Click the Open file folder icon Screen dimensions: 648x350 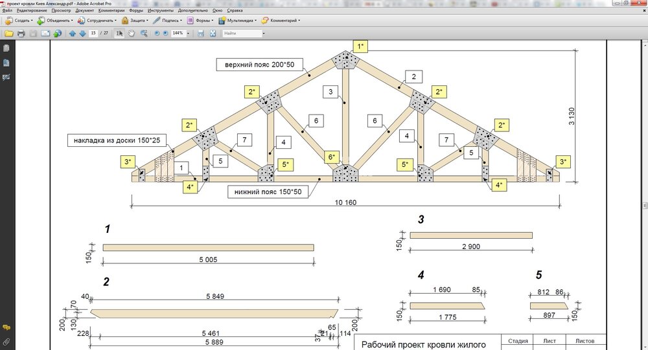click(9, 33)
